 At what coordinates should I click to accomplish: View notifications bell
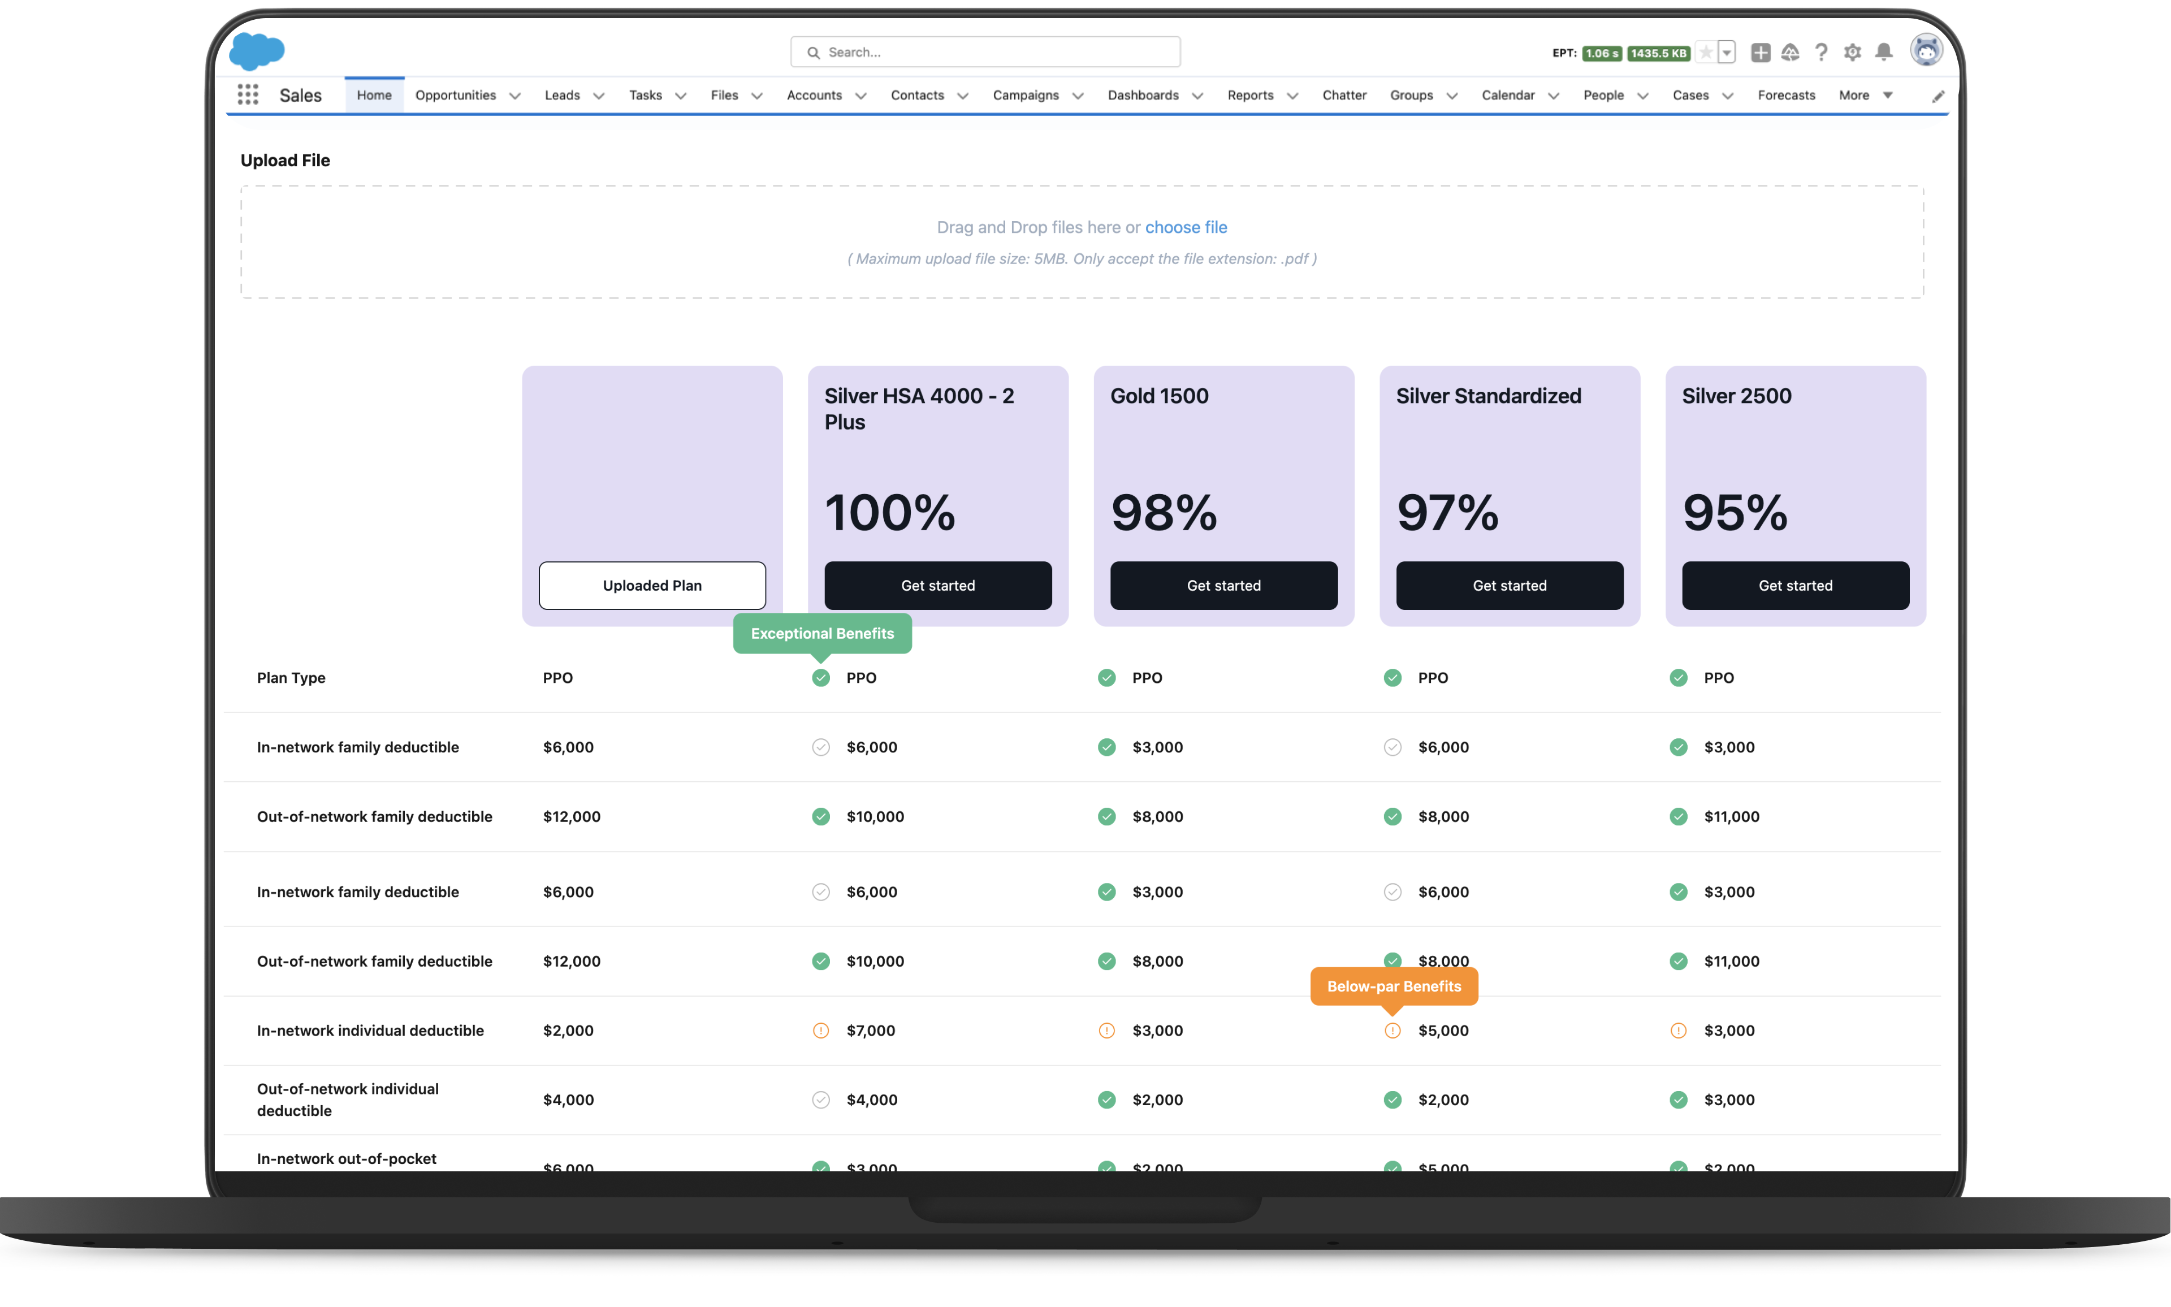coord(1883,52)
